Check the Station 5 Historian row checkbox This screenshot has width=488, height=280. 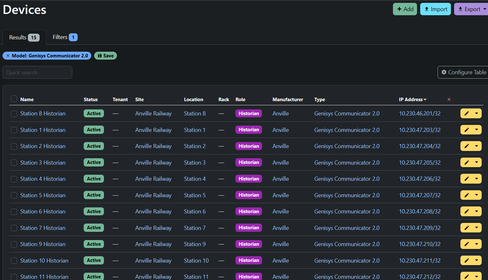click(x=14, y=195)
